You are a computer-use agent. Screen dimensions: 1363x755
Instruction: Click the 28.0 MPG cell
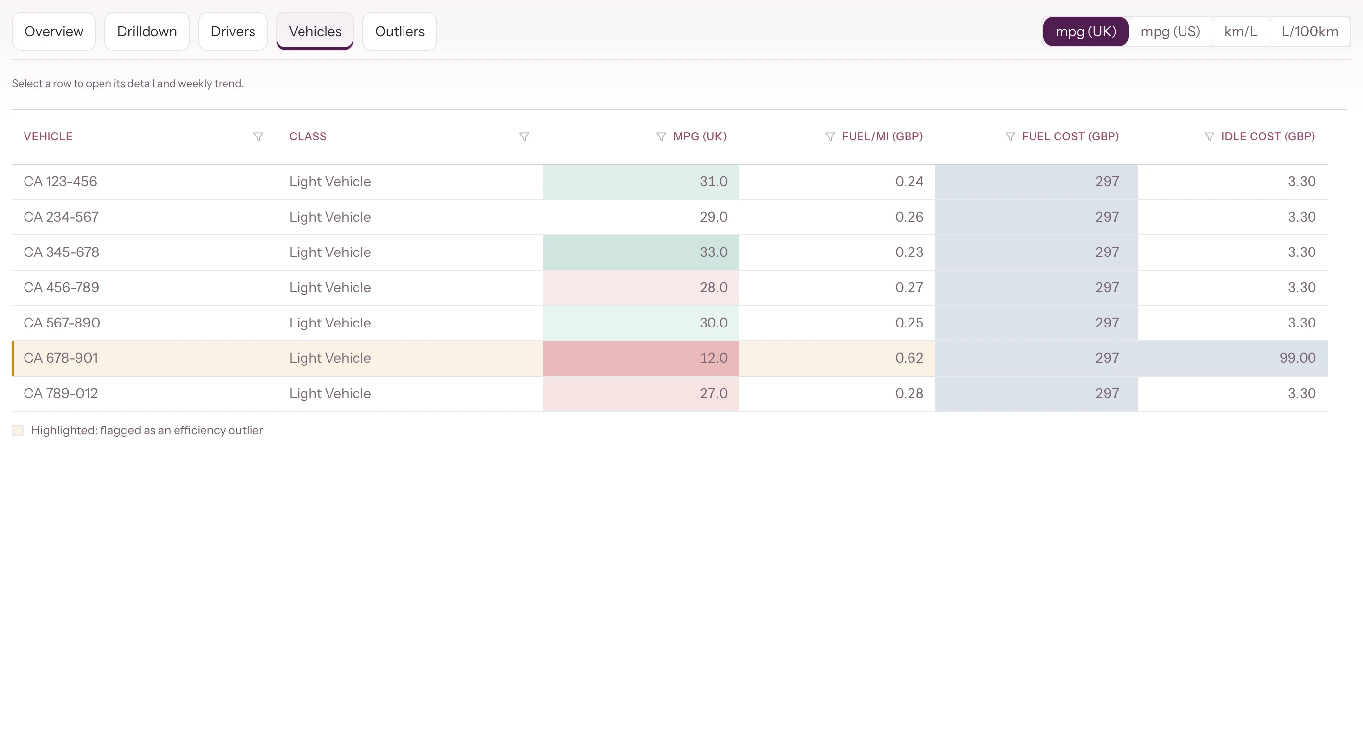(641, 288)
